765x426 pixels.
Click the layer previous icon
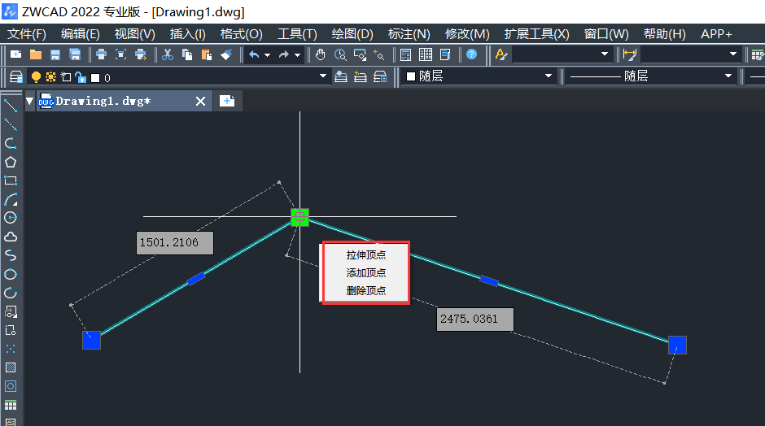click(360, 76)
